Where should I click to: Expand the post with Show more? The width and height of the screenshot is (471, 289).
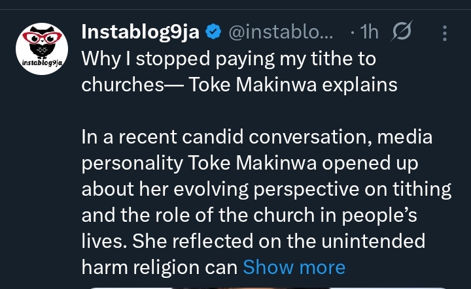[x=294, y=267]
